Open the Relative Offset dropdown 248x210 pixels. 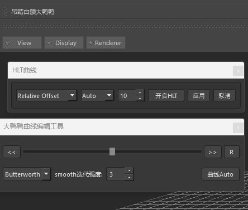[x=46, y=95]
